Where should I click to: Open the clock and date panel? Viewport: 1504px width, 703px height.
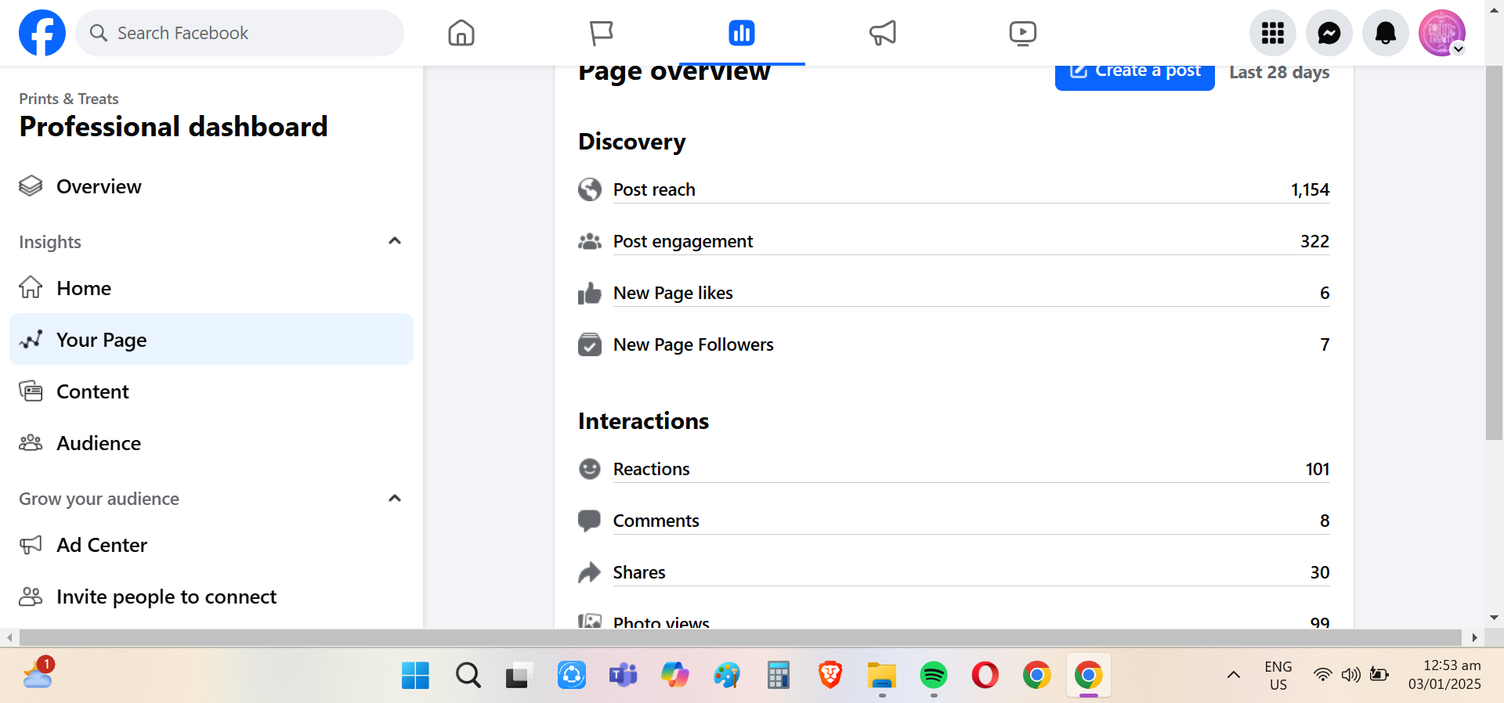(1444, 675)
